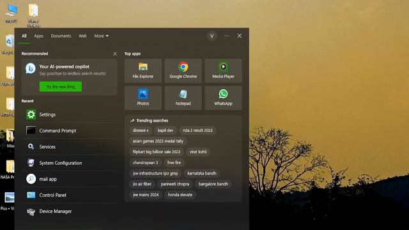Open Media Player tile

click(223, 71)
